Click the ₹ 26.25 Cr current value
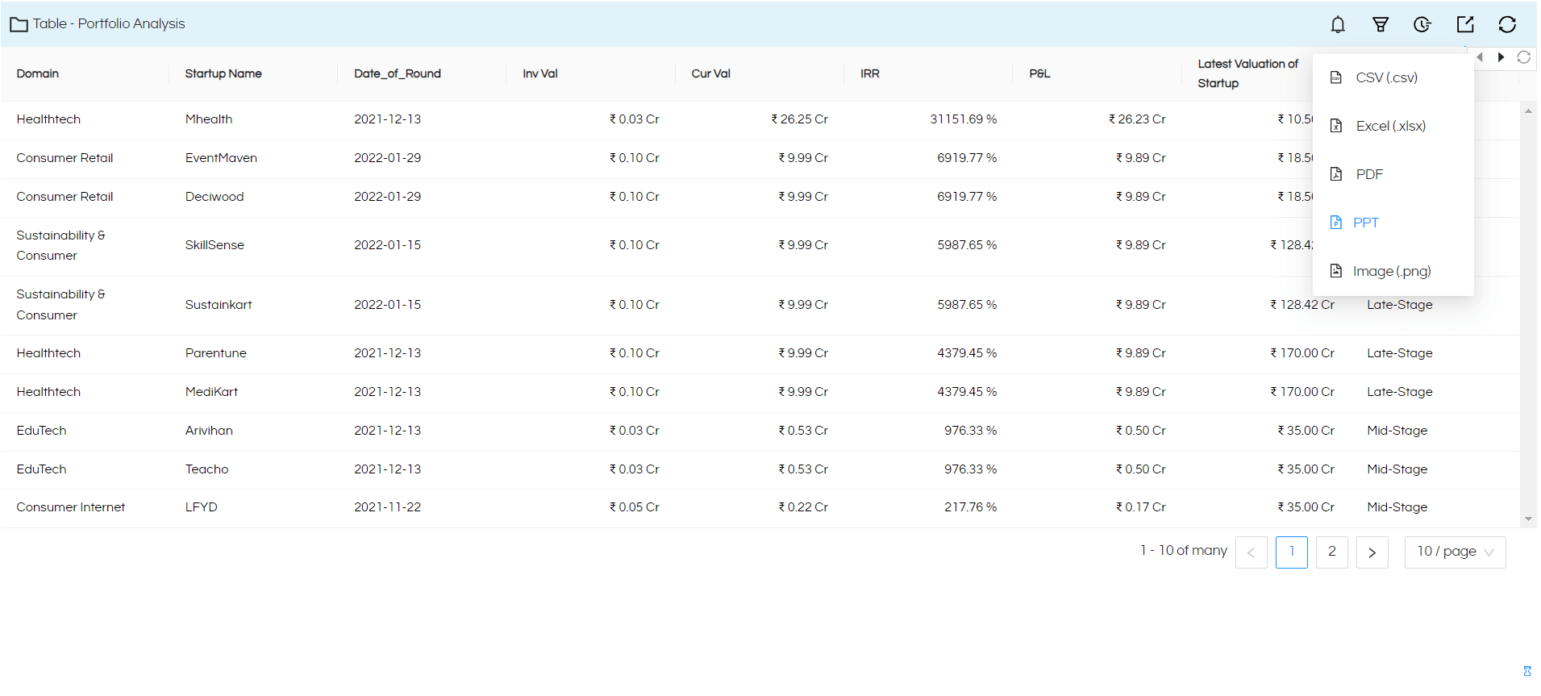1541x696 pixels. coord(799,119)
